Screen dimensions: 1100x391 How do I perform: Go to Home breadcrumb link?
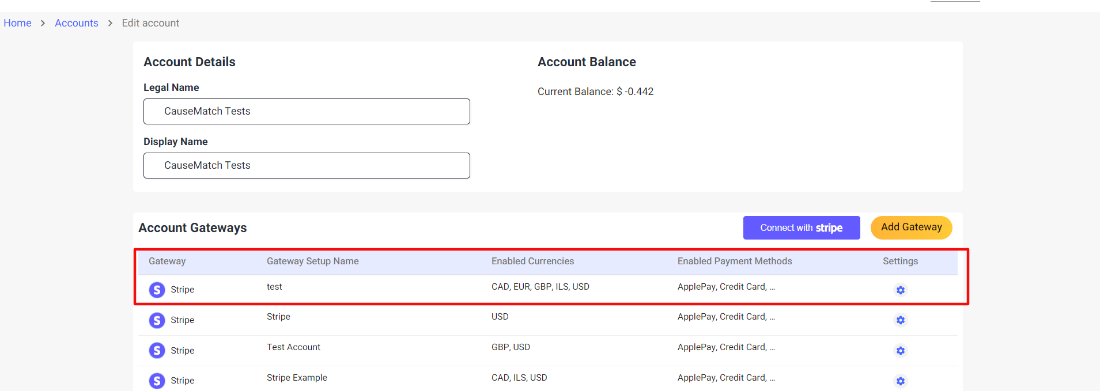(x=17, y=23)
